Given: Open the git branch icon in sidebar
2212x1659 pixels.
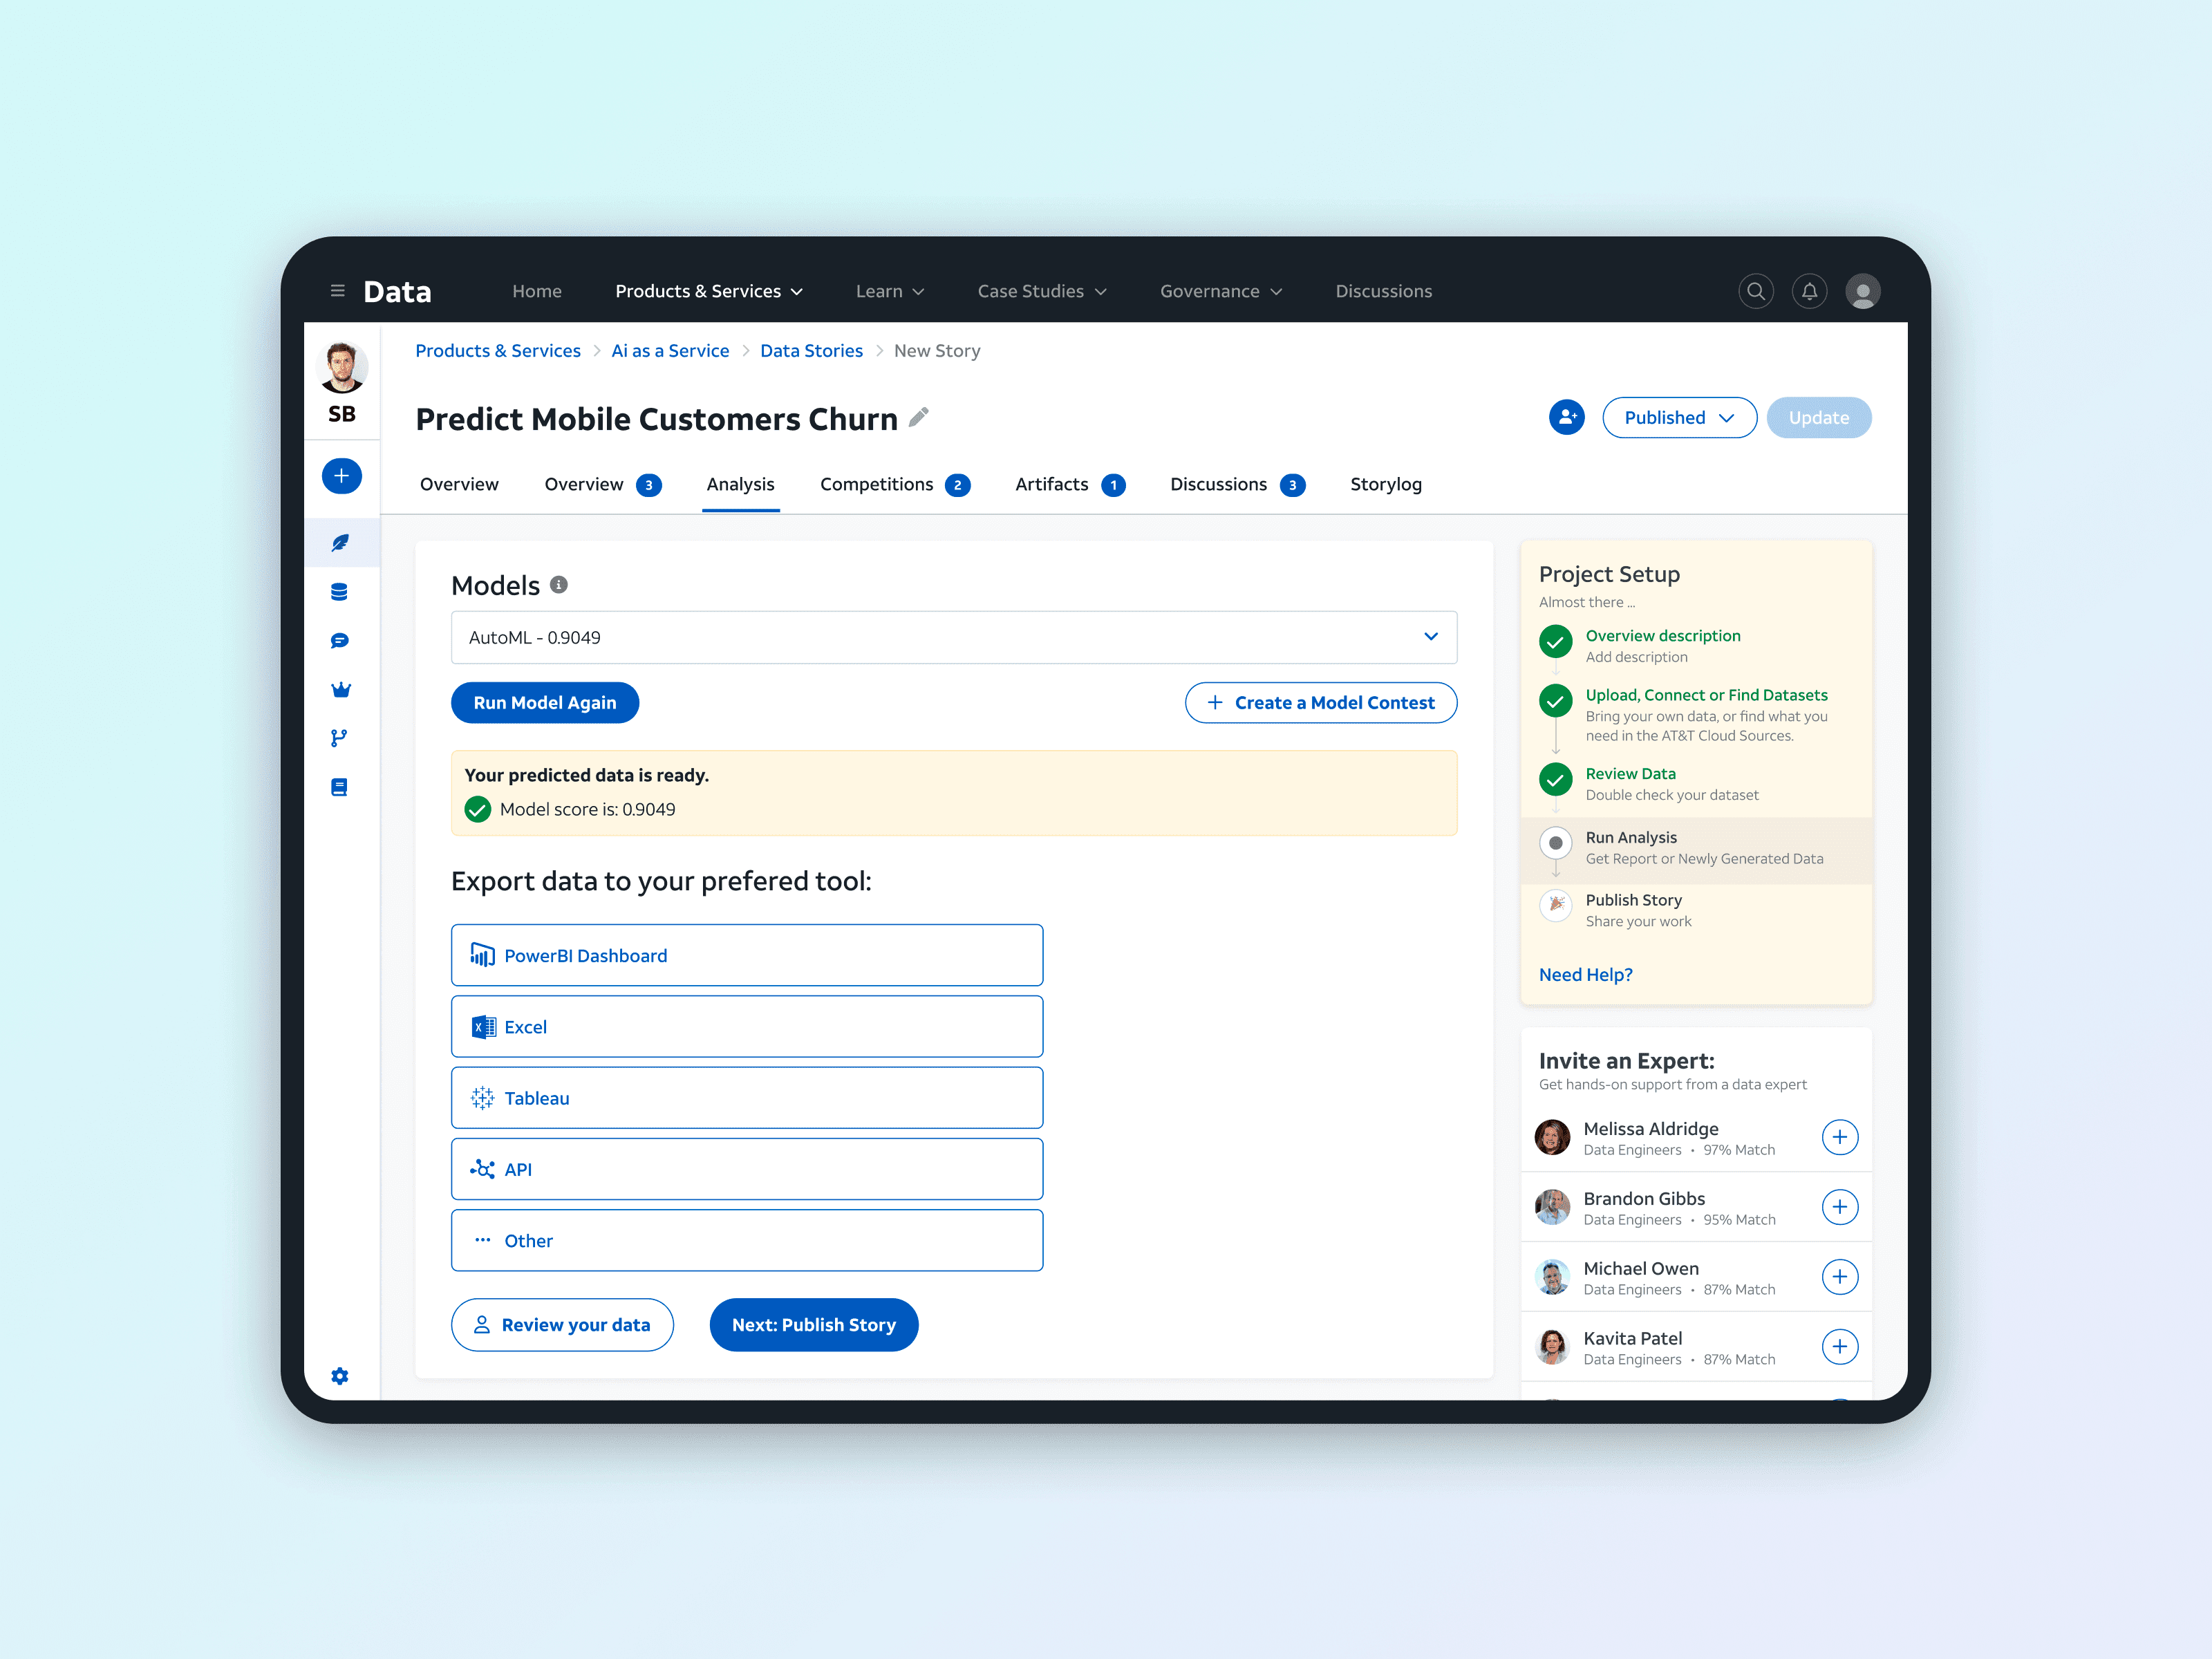Looking at the screenshot, I should point(339,738).
